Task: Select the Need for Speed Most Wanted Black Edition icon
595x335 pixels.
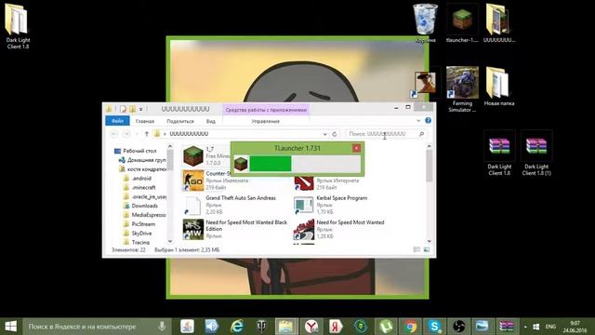Action: pyautogui.click(x=193, y=230)
